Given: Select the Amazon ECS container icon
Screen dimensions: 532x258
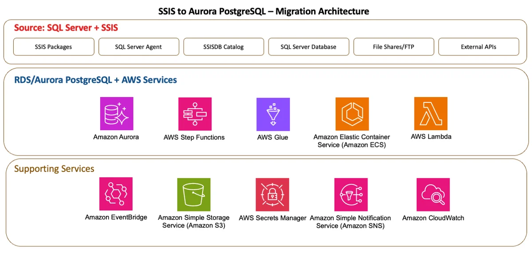Looking at the screenshot, I should coord(352,114).
